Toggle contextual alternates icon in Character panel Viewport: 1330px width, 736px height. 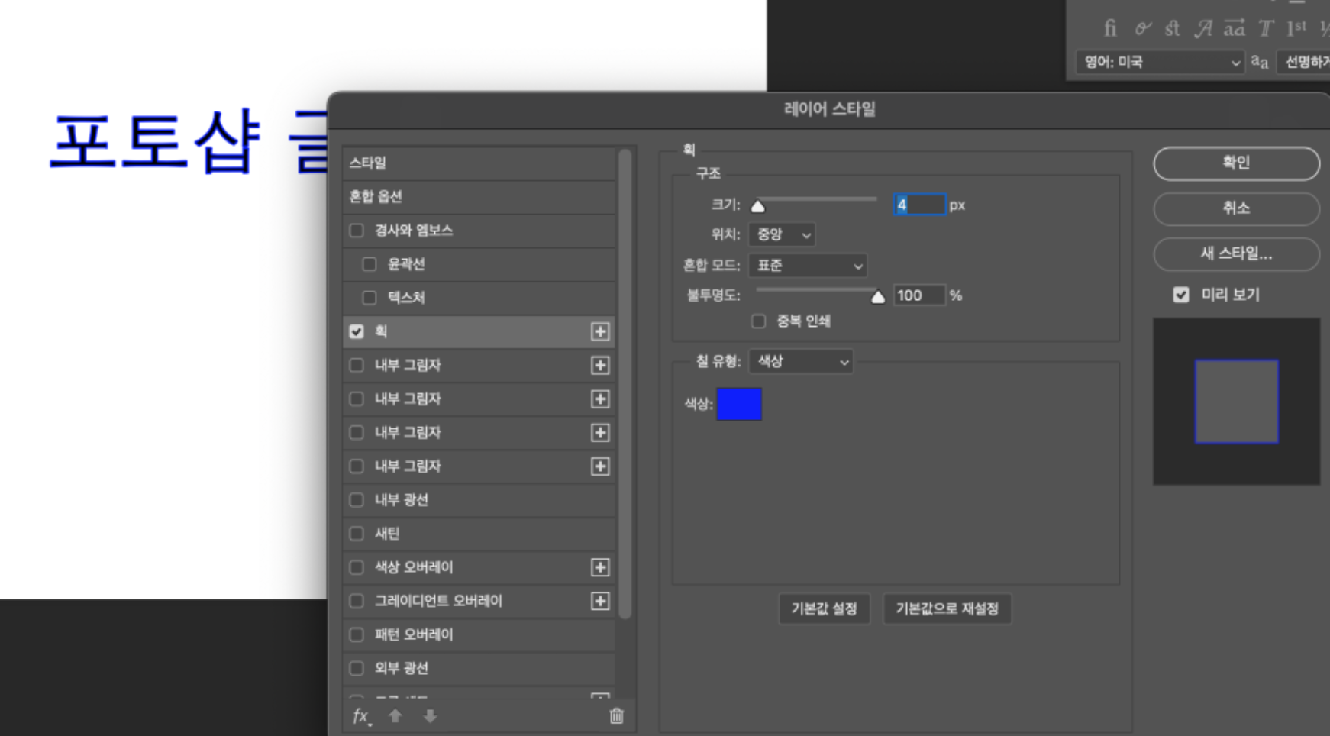1142,28
